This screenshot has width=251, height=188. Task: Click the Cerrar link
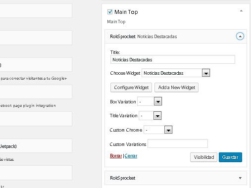[x=131, y=156]
